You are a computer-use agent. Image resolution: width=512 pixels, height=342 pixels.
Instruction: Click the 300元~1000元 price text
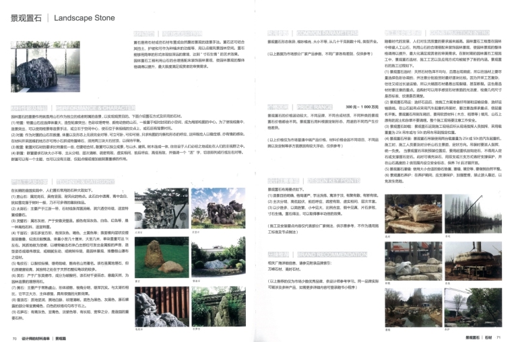click(x=362, y=107)
